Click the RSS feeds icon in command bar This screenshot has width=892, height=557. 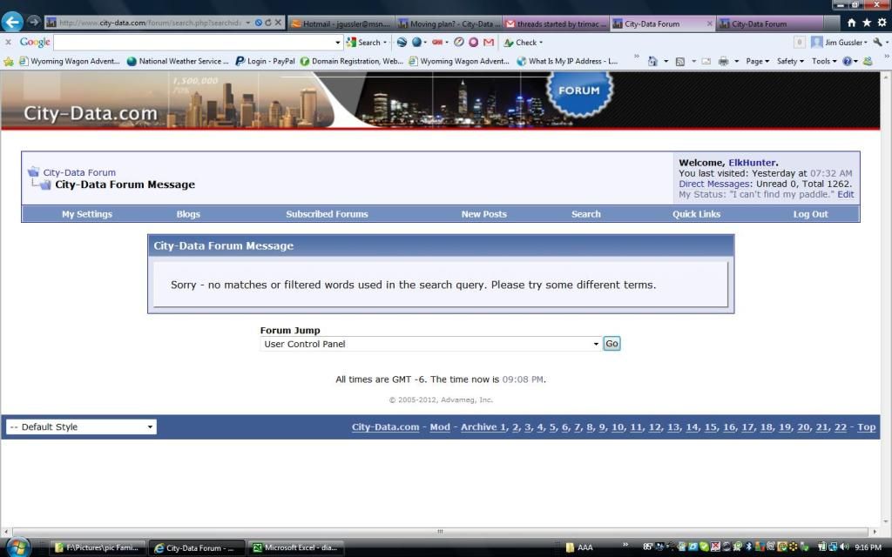click(x=679, y=62)
